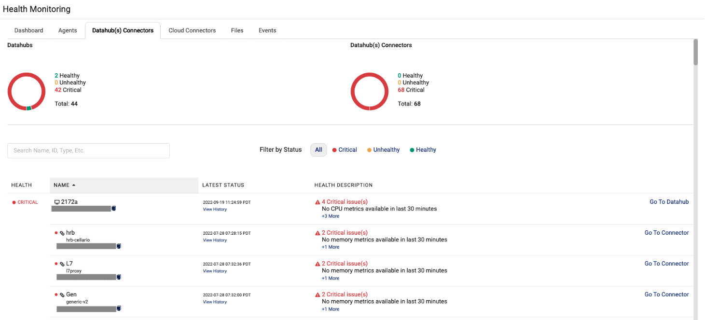Image resolution: width=705 pixels, height=320 pixels.
Task: Select the connector link icon next to hrb
Action: click(x=62, y=232)
